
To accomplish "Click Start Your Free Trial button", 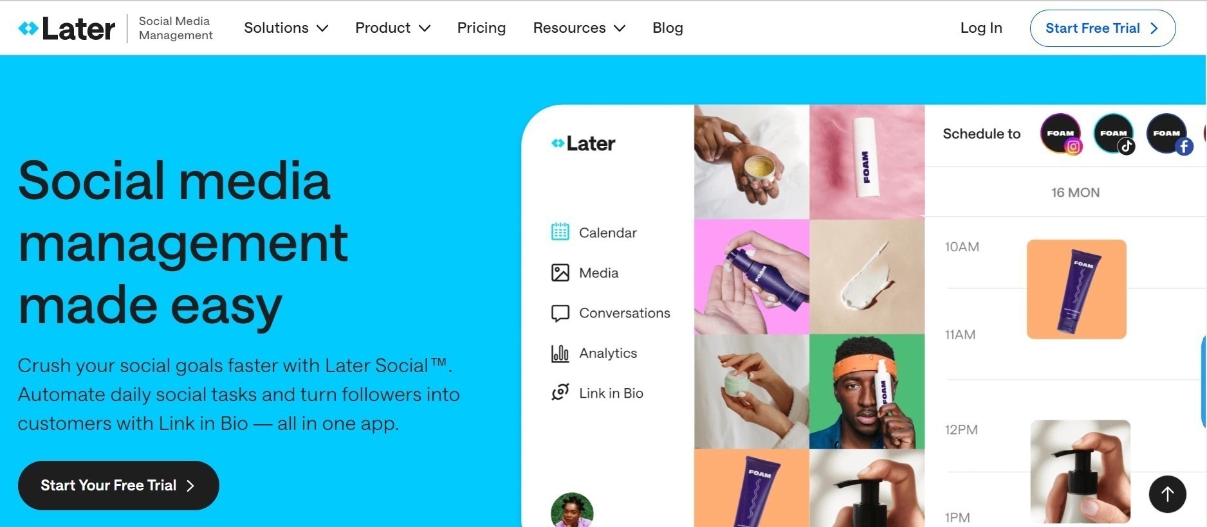I will pyautogui.click(x=118, y=485).
